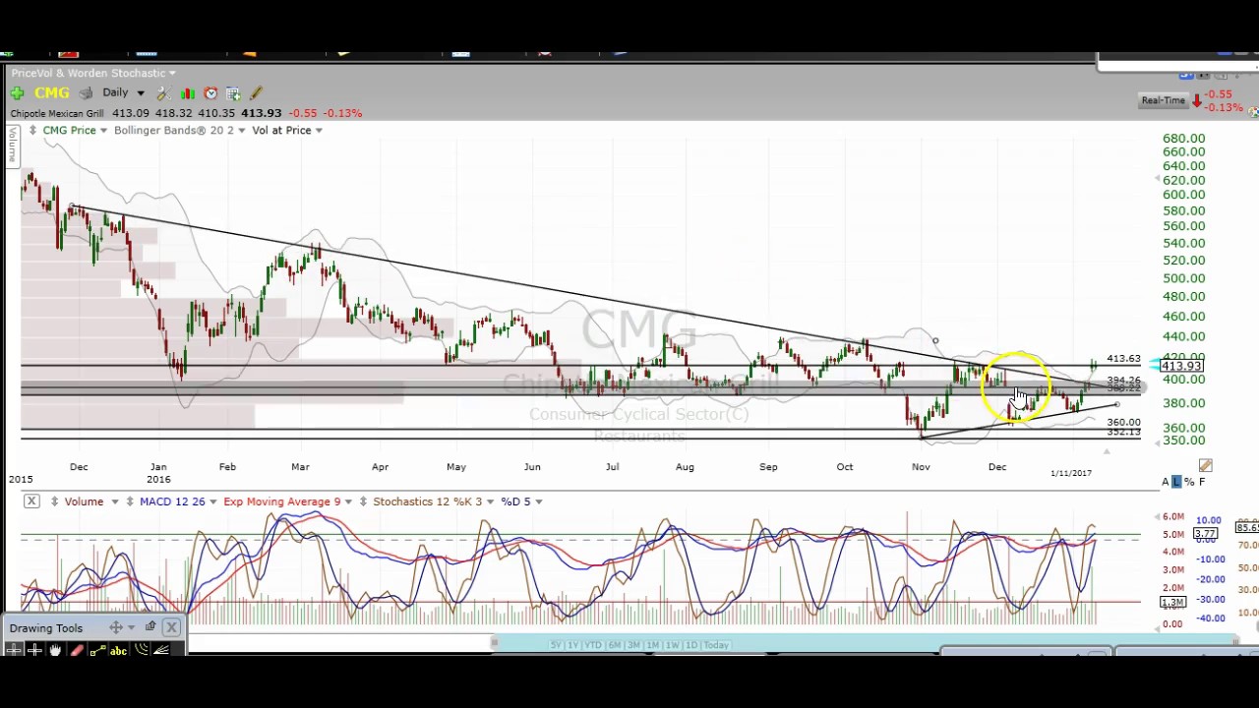This screenshot has height=708, width=1259.
Task: Click the green-red bar chart icon
Action: pyautogui.click(x=187, y=93)
